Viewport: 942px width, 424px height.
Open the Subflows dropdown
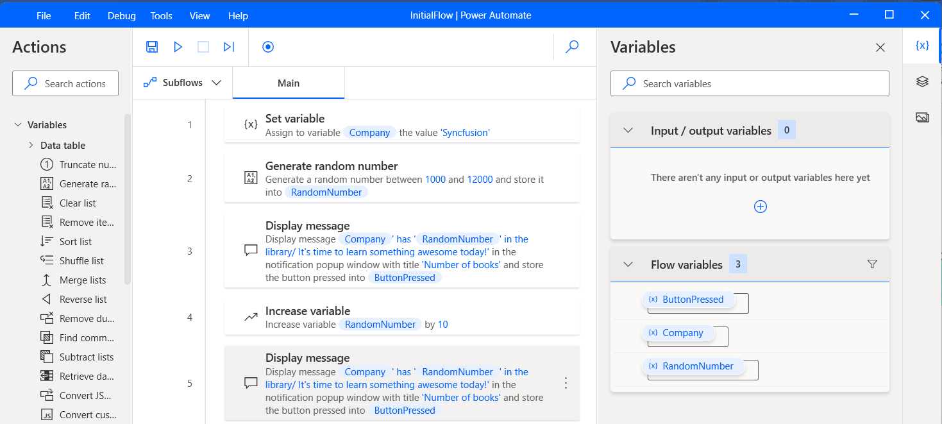pos(217,82)
